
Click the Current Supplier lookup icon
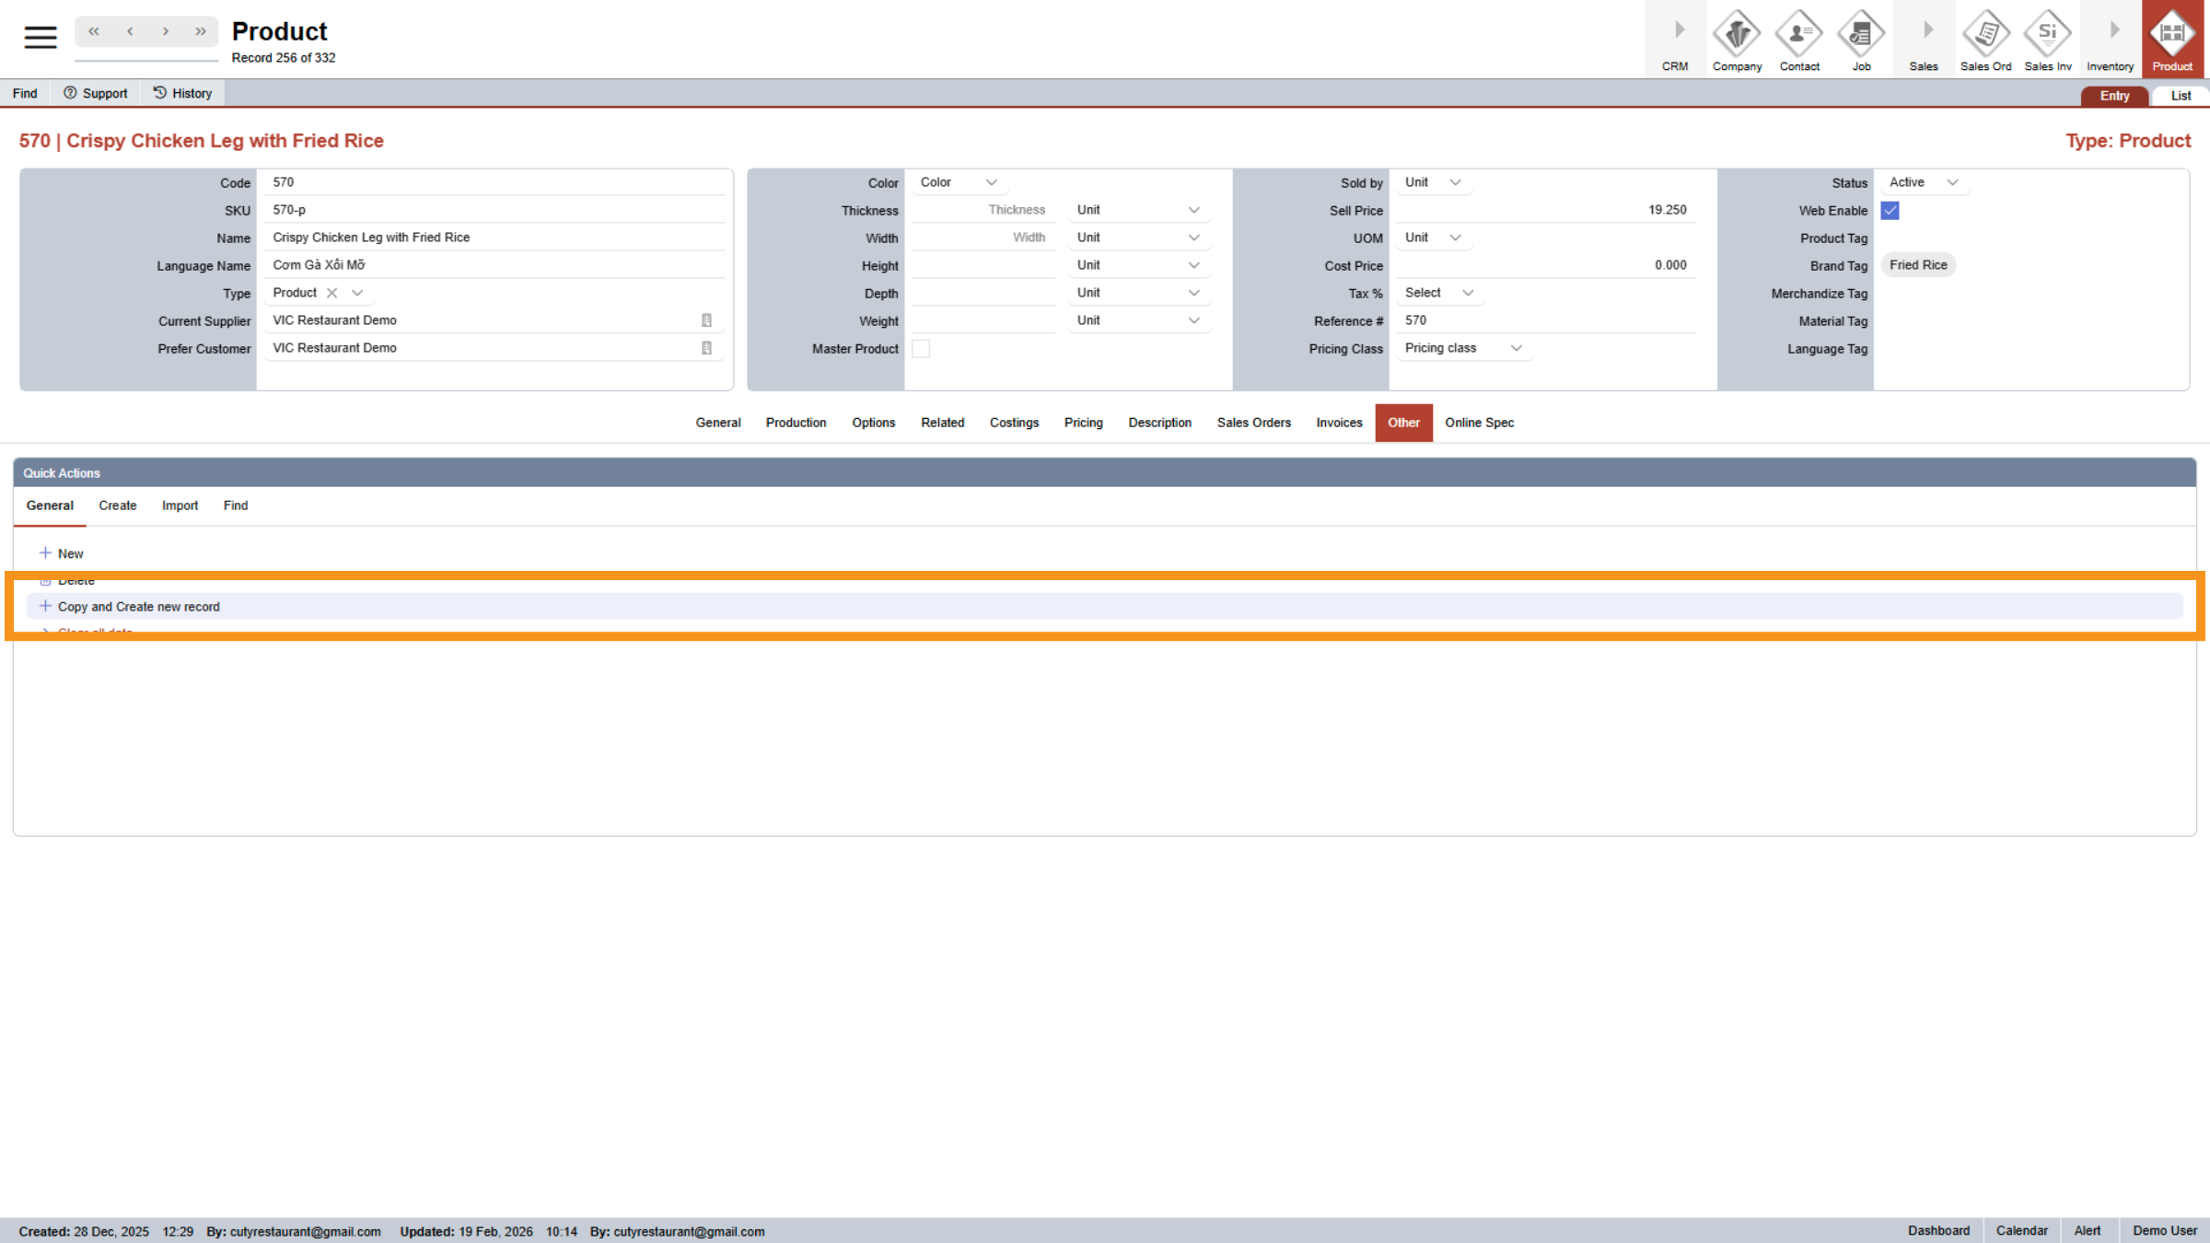[x=706, y=320]
